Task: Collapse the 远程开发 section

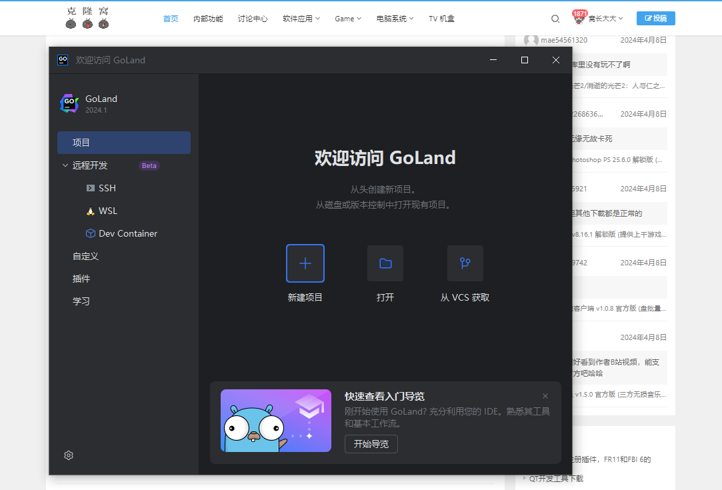Action: pos(65,165)
